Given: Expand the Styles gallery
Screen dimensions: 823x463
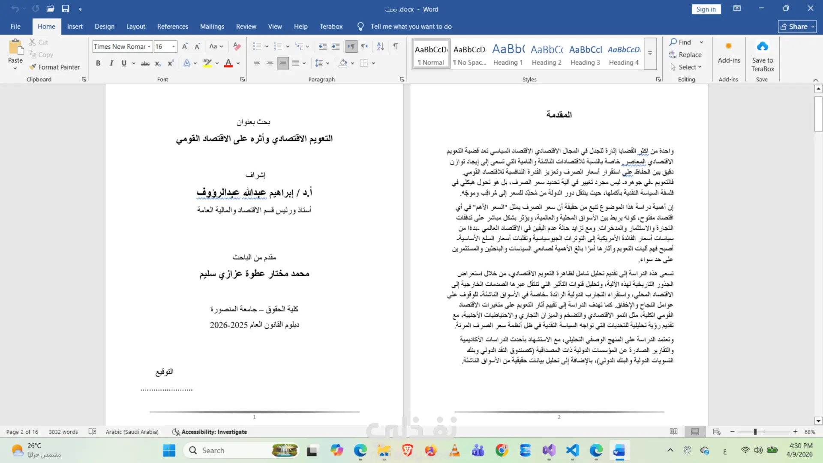Looking at the screenshot, I should (x=650, y=53).
